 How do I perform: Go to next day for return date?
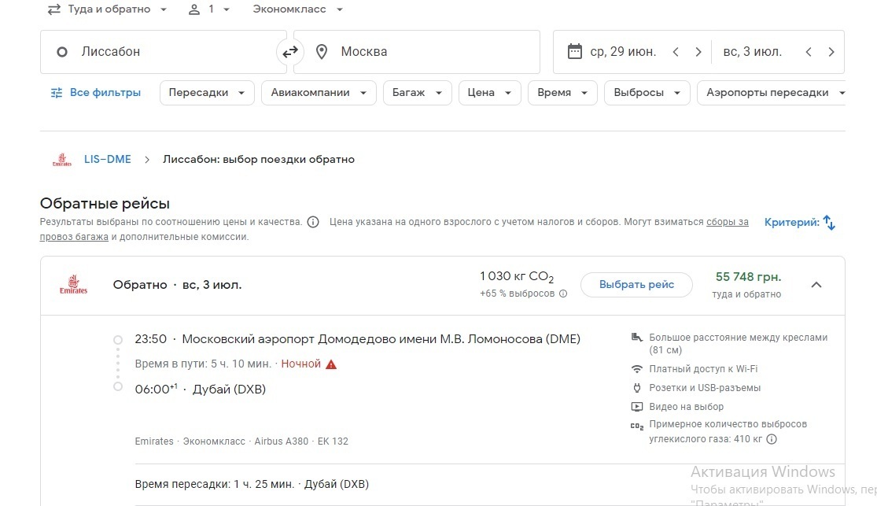pos(831,52)
